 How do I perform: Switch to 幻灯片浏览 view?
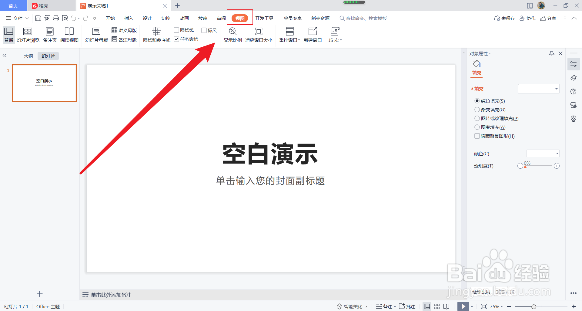[28, 35]
